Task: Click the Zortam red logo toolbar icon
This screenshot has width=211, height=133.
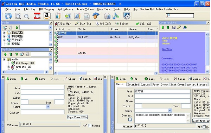Action: click(37, 16)
